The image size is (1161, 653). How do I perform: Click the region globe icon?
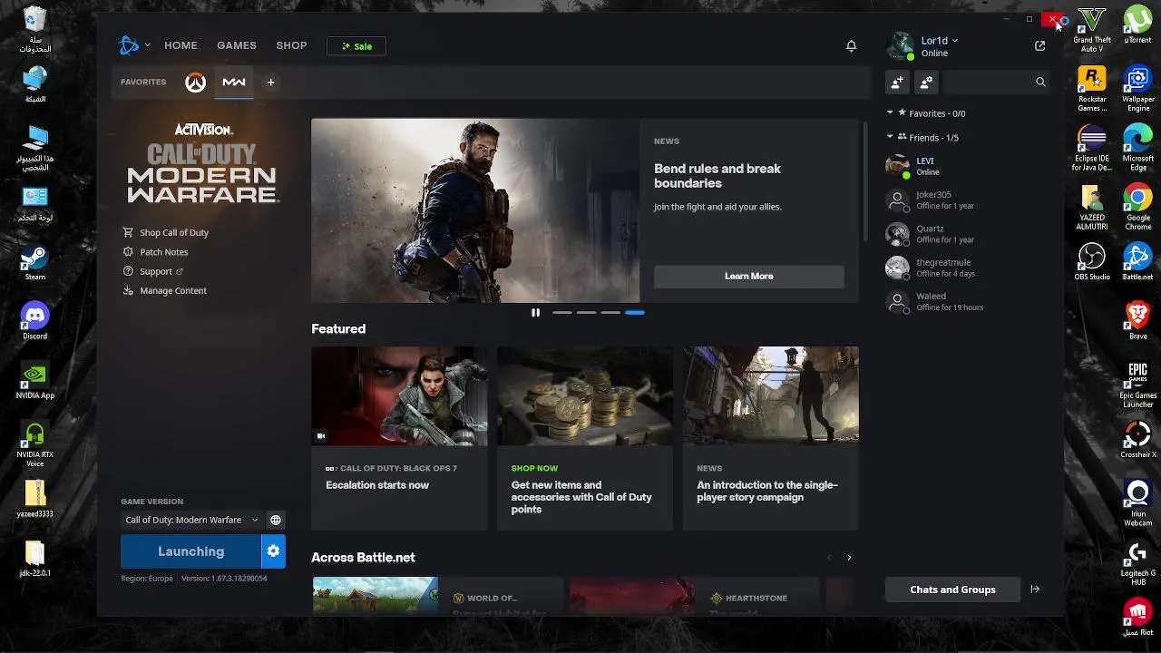276,520
